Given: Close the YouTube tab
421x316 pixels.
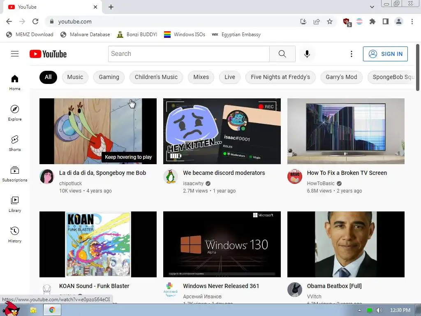Looking at the screenshot, I should (x=95, y=7).
